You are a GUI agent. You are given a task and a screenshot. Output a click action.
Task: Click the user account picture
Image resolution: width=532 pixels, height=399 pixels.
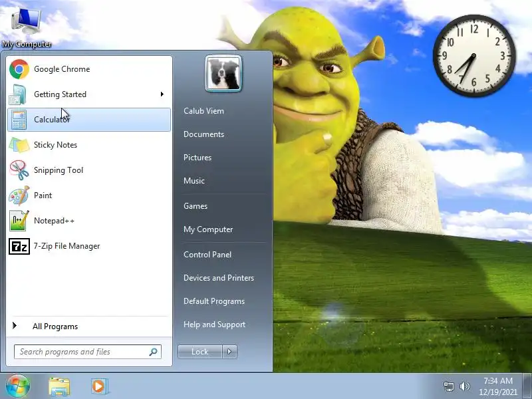223,73
